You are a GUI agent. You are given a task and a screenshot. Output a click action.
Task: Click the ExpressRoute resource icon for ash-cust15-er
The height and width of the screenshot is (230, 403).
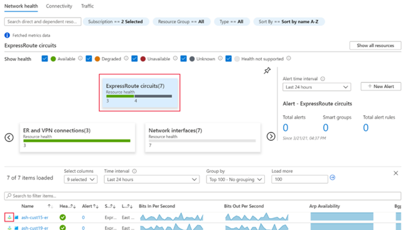16,217
